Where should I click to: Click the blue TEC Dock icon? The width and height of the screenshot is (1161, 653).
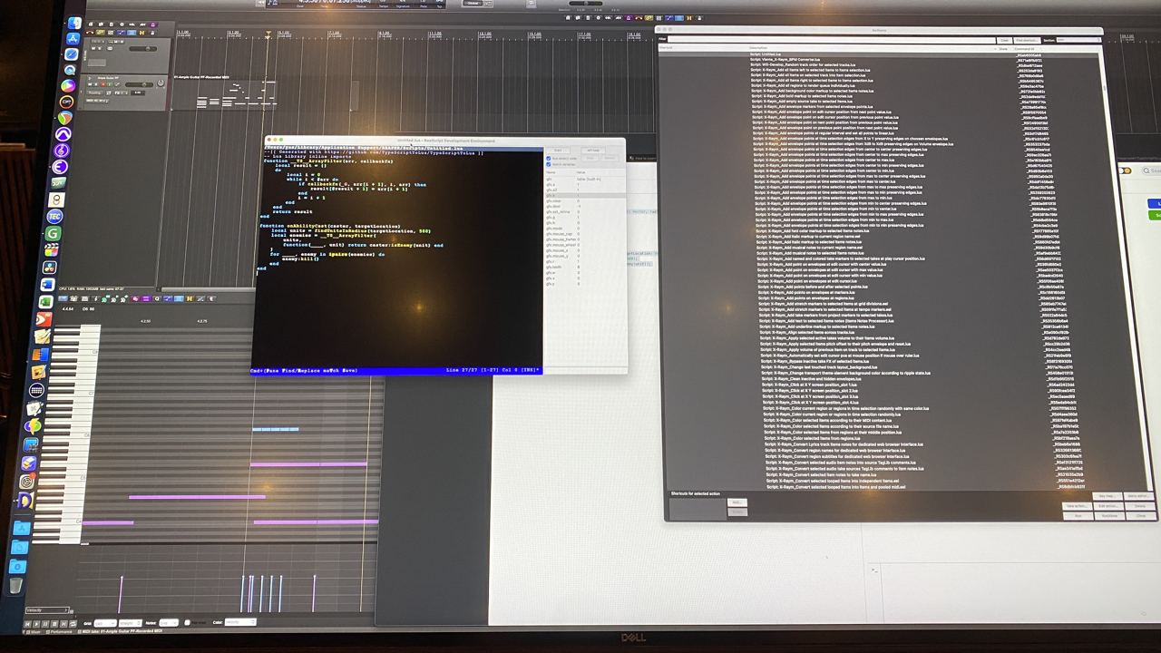[x=54, y=217]
